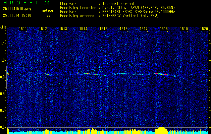Click time marker 1514
This screenshot has width=211, height=134.
[x=83, y=28]
